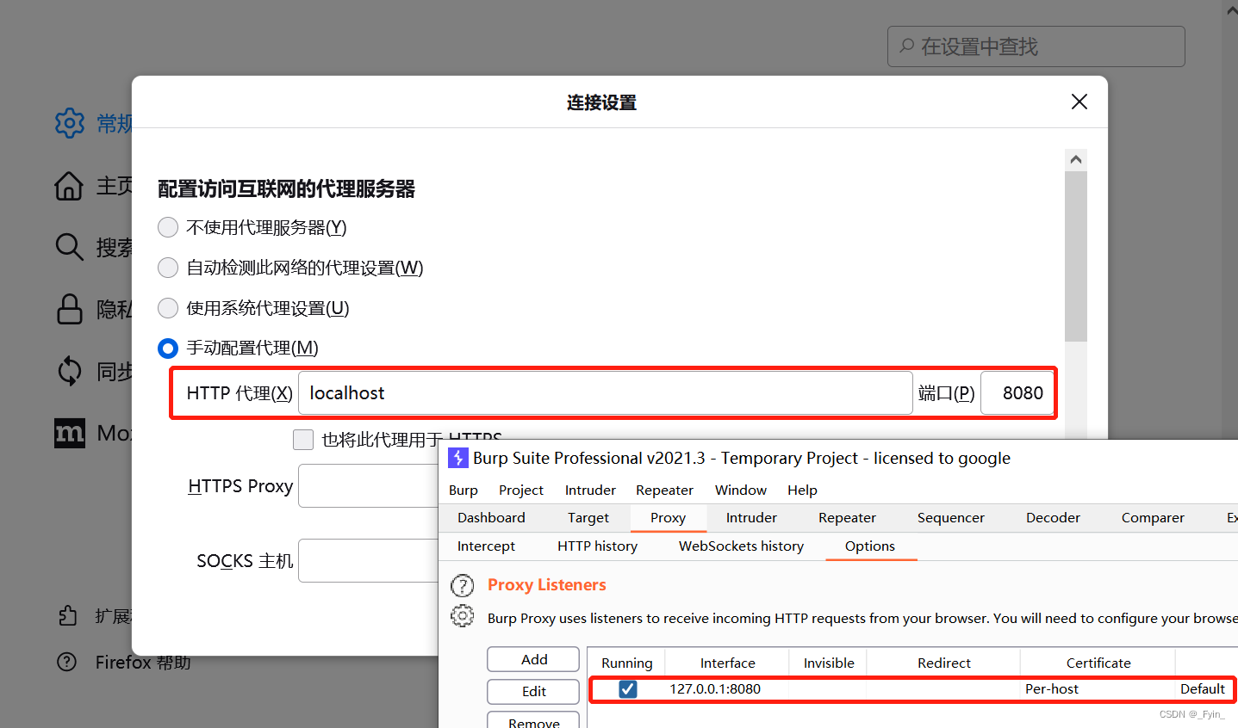
Task: Switch to Decoder tab
Action: pos(1053,517)
